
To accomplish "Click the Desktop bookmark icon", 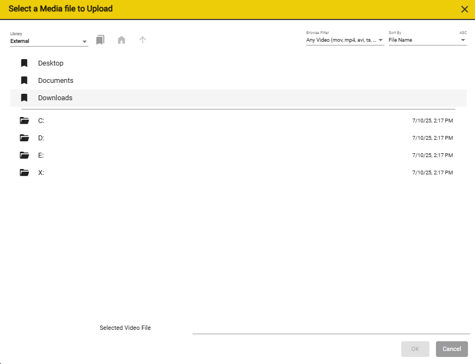I will coord(24,63).
